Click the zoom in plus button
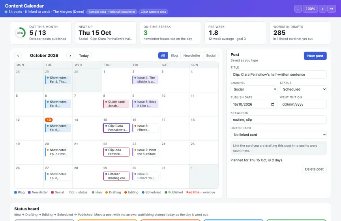The height and width of the screenshot is (221, 341). [322, 9]
